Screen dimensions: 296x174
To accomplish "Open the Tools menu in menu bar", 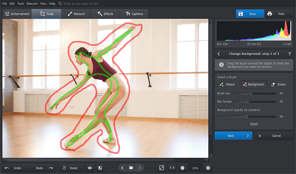I will [x=20, y=3].
